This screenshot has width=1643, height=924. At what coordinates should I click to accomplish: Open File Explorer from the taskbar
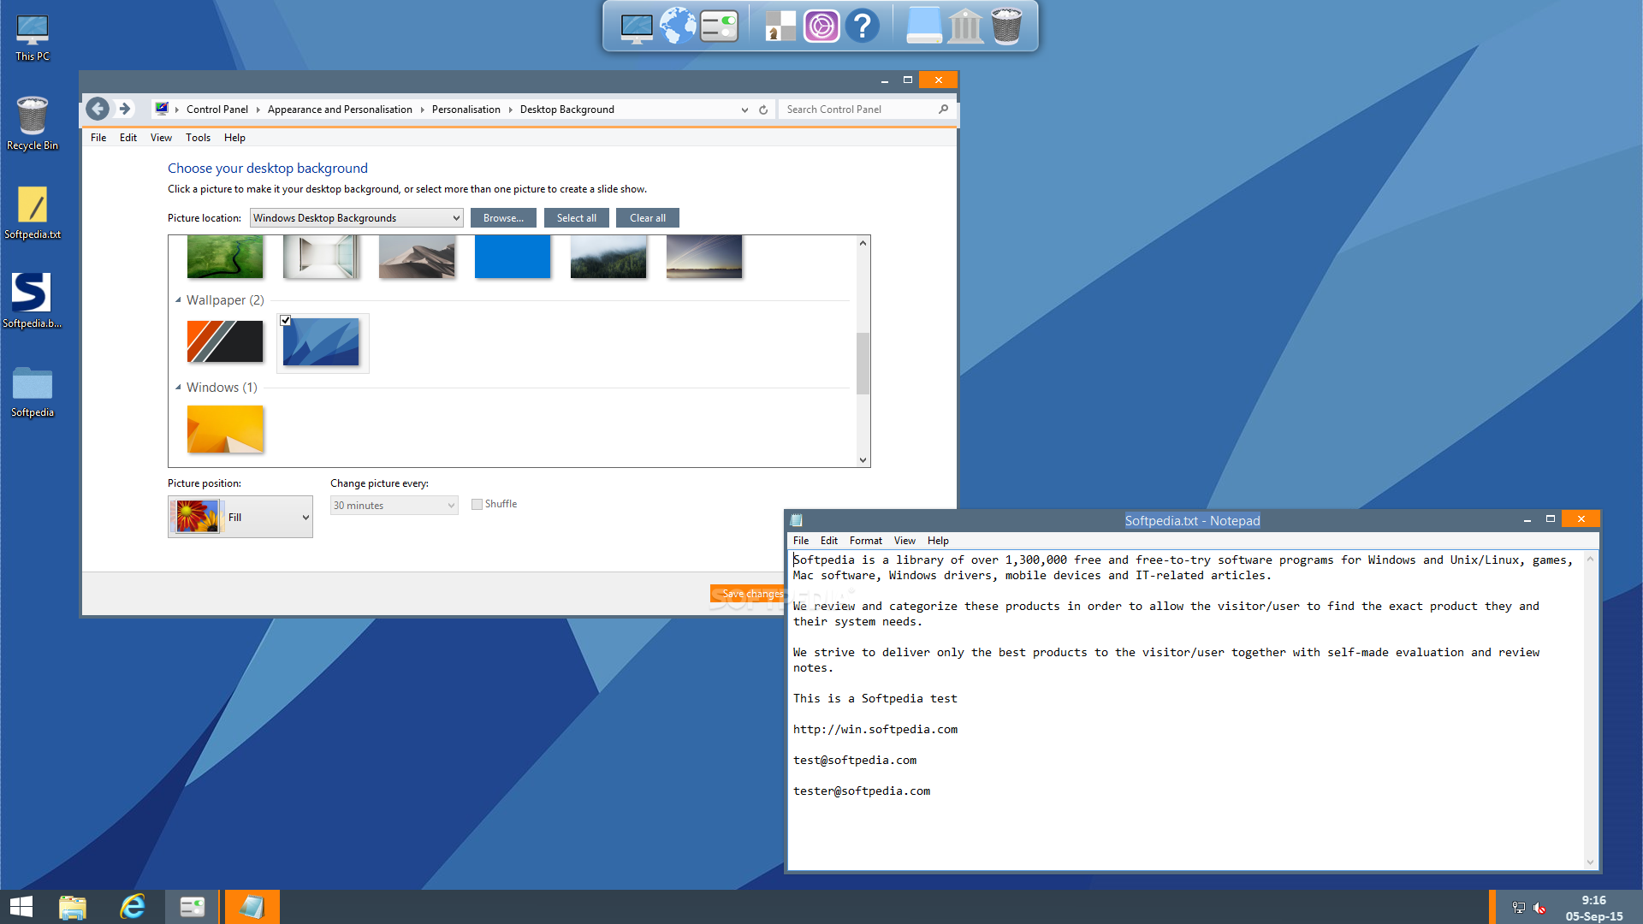[x=73, y=907]
